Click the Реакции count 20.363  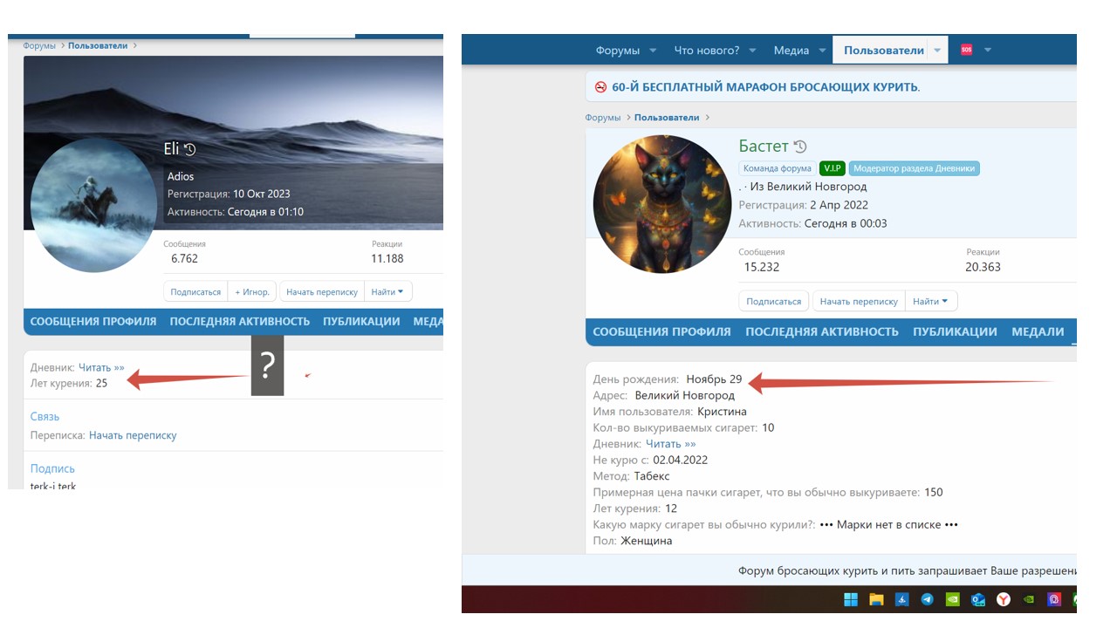(983, 267)
